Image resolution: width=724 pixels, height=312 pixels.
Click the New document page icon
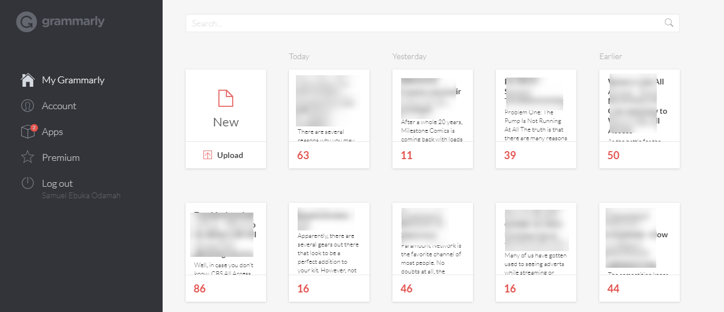pyautogui.click(x=226, y=98)
